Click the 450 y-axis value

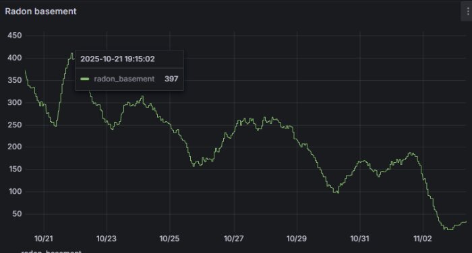[x=15, y=36]
